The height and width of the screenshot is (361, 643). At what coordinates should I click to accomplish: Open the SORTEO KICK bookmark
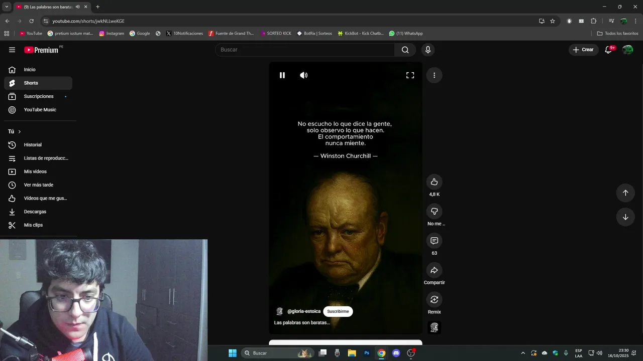pyautogui.click(x=276, y=34)
